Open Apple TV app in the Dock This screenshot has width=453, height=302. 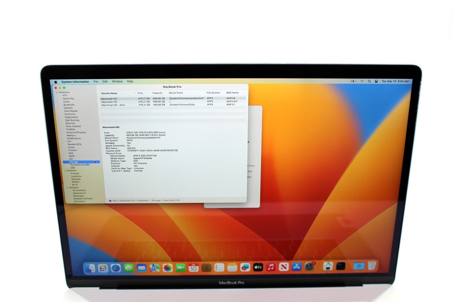pyautogui.click(x=258, y=267)
